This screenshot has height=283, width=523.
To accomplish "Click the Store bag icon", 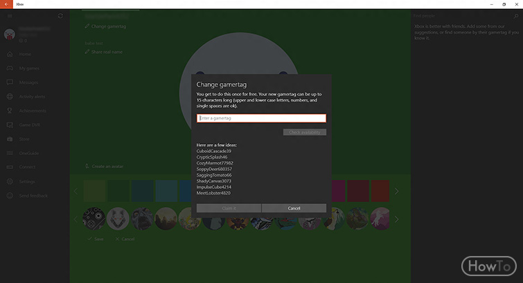I will click(10, 139).
